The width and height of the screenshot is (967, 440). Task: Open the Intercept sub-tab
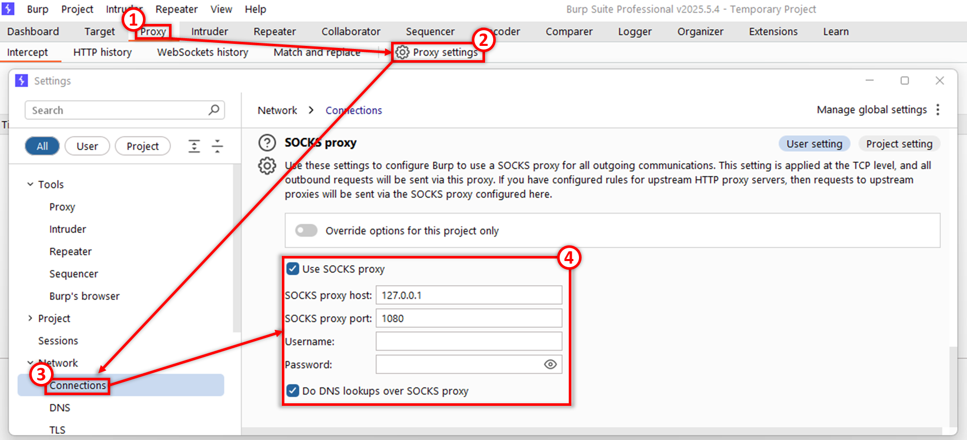[28, 52]
